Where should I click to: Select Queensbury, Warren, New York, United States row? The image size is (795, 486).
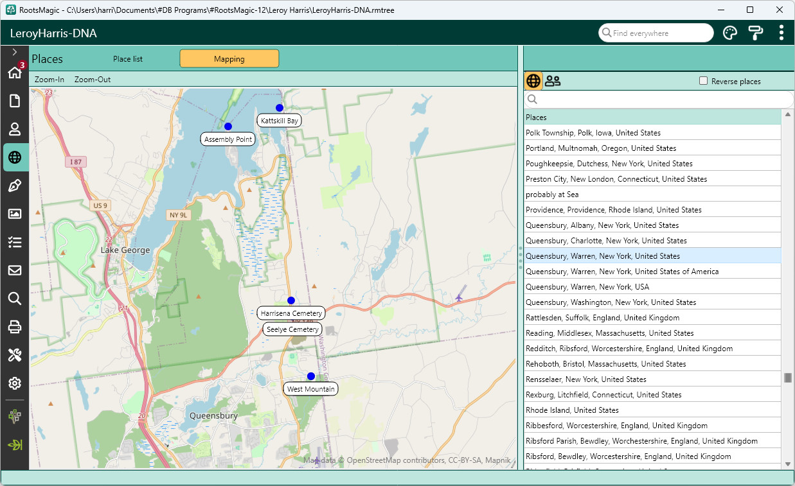[652, 256]
